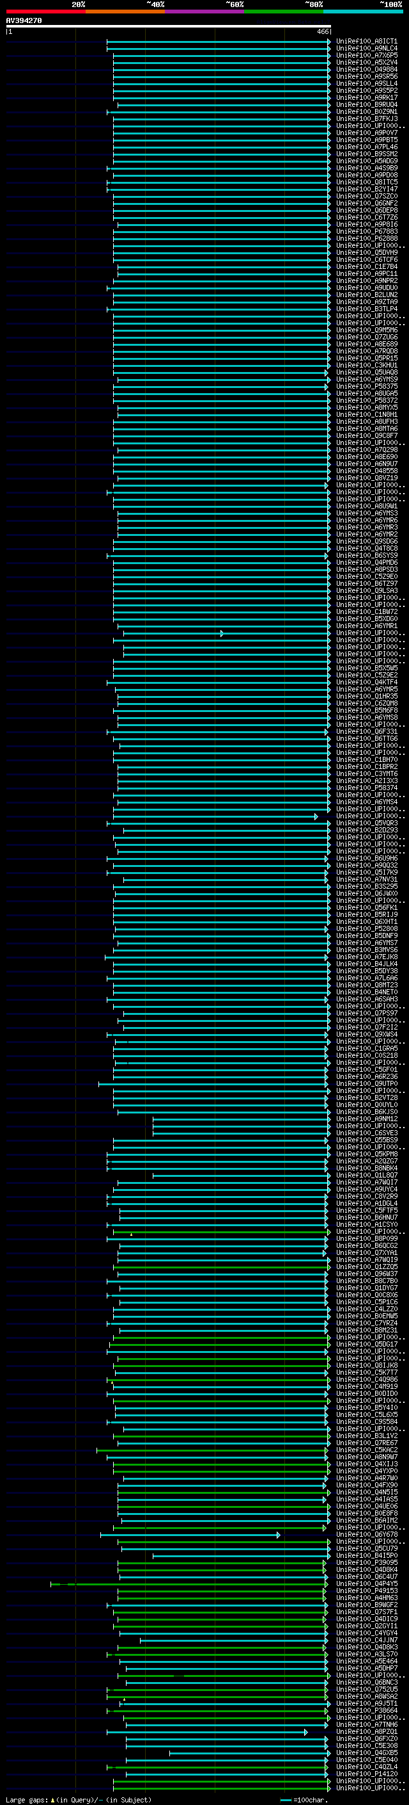This screenshot has width=409, height=1805.
Task: Select UniRef100_P14120 label
Action: tap(367, 1774)
